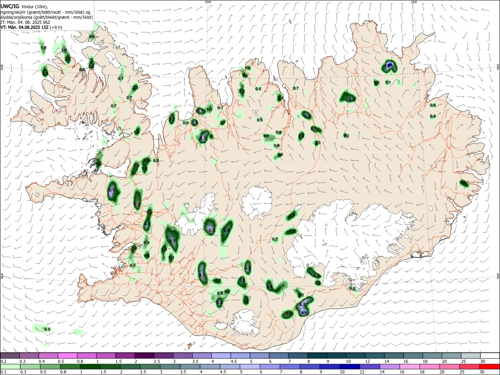Click the dark green swatch at 1 in lower legend
Viewport: 500px width, 375px height.
click(x=90, y=367)
